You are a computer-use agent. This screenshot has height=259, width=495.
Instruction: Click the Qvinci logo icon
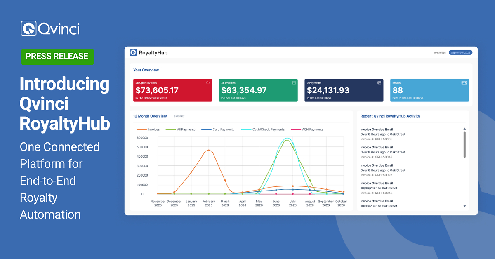click(28, 28)
